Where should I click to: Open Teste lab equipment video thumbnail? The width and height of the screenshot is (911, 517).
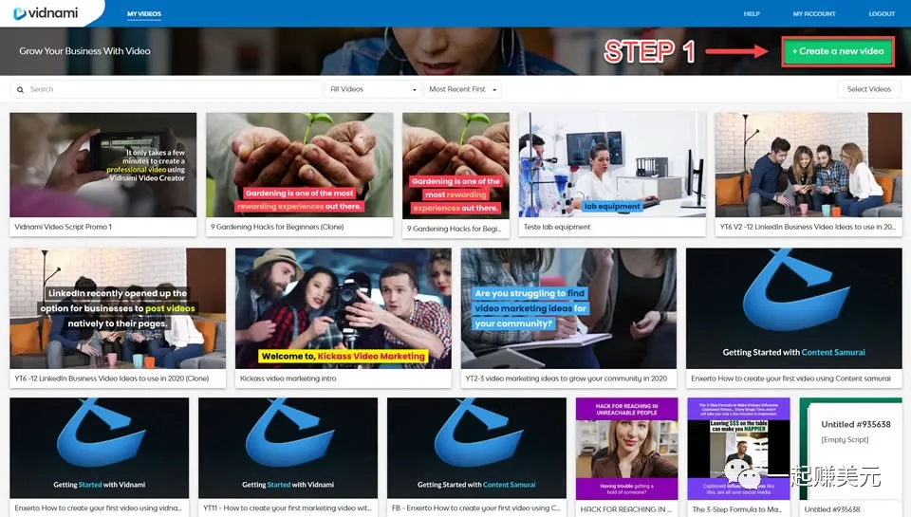612,165
